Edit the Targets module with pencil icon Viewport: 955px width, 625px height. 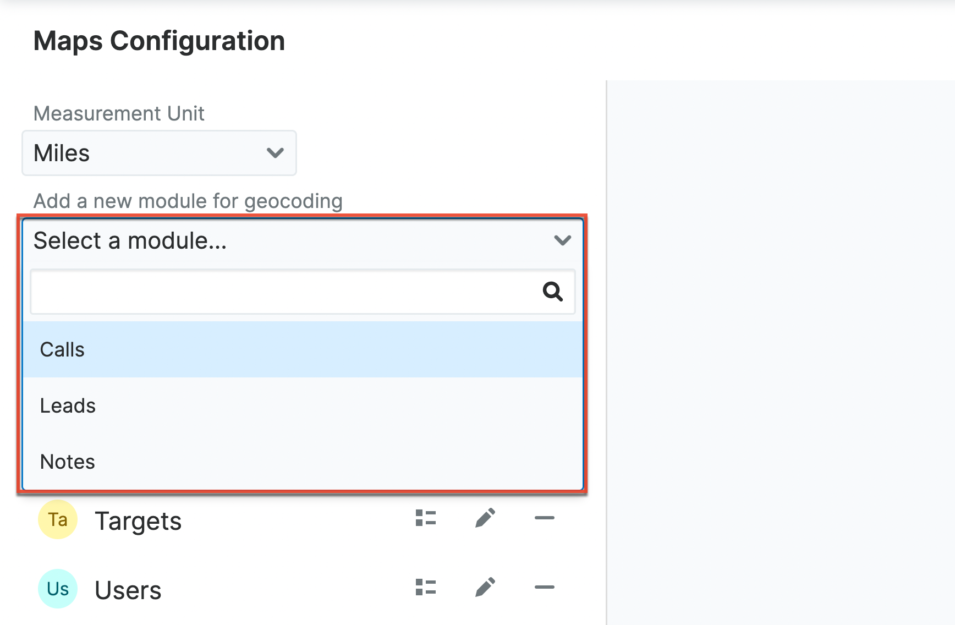click(485, 518)
